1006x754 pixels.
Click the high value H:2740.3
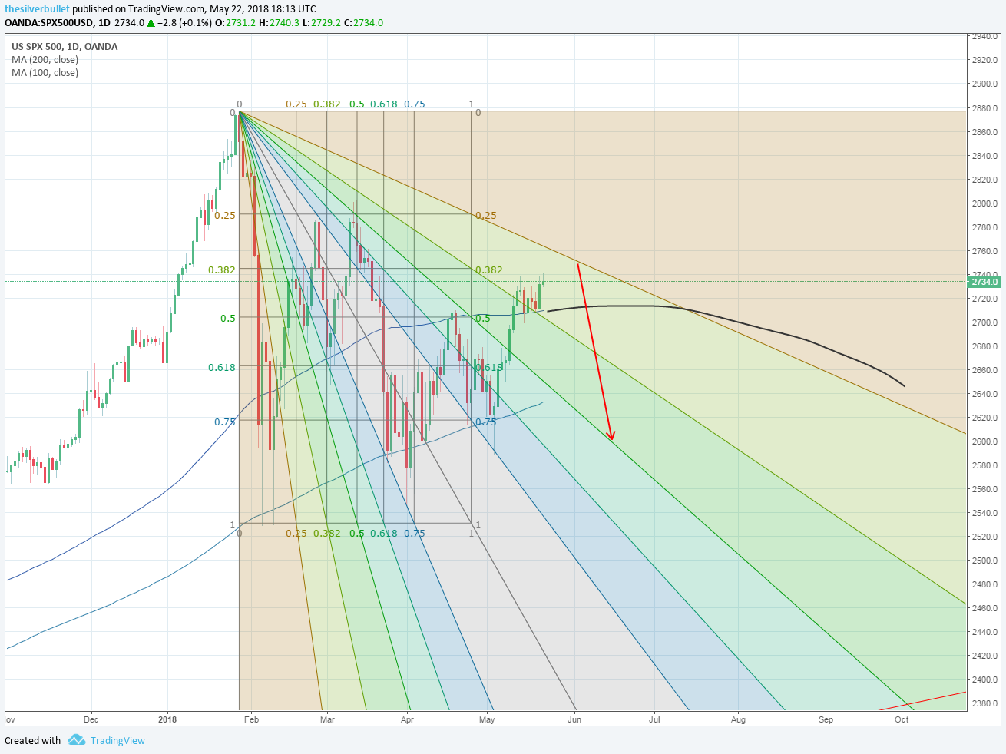pos(279,22)
